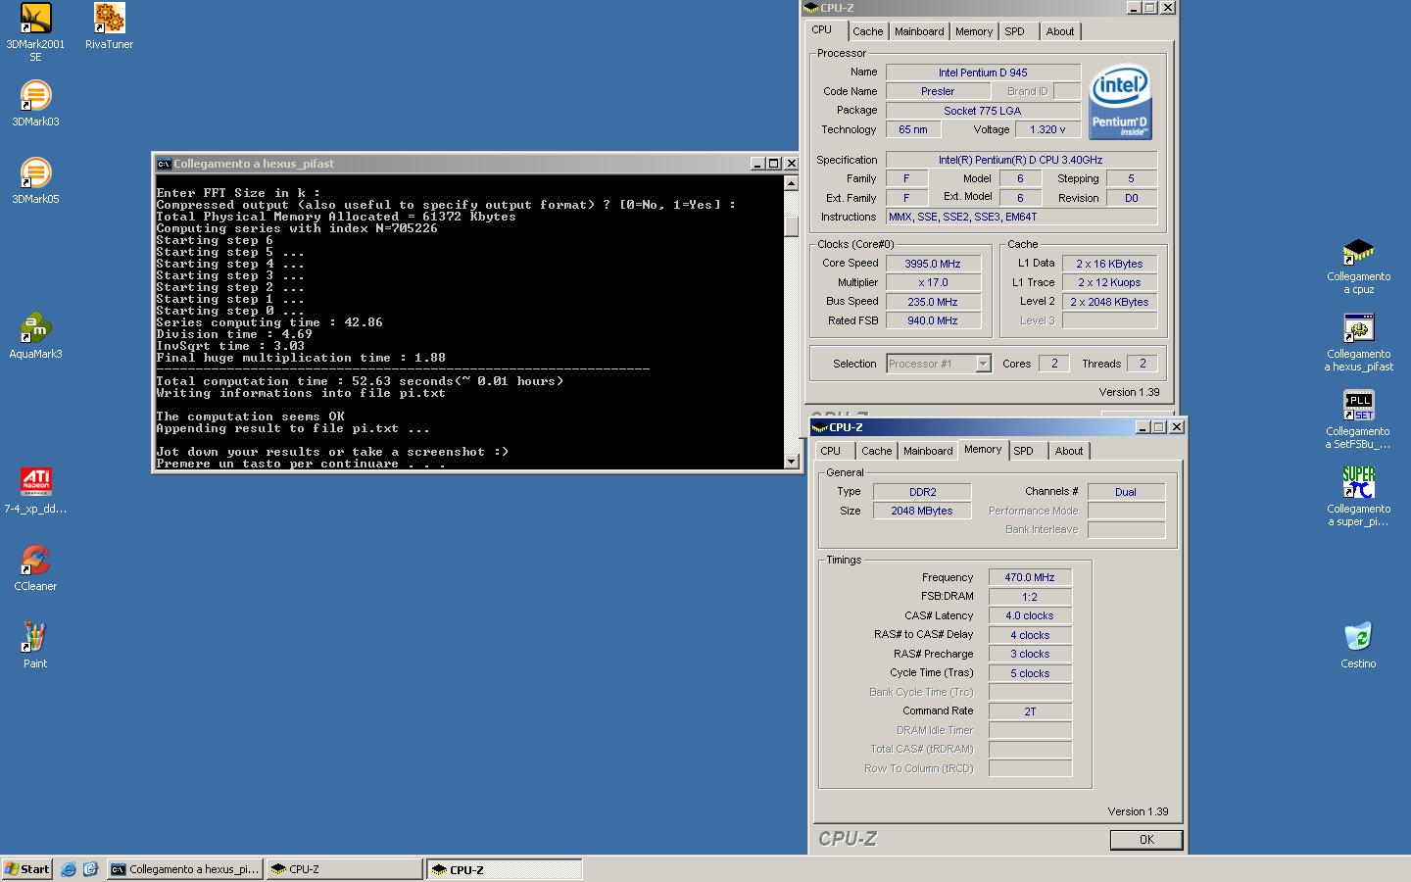Click the Intel Pentium D logo
The image size is (1411, 882).
[x=1119, y=102]
